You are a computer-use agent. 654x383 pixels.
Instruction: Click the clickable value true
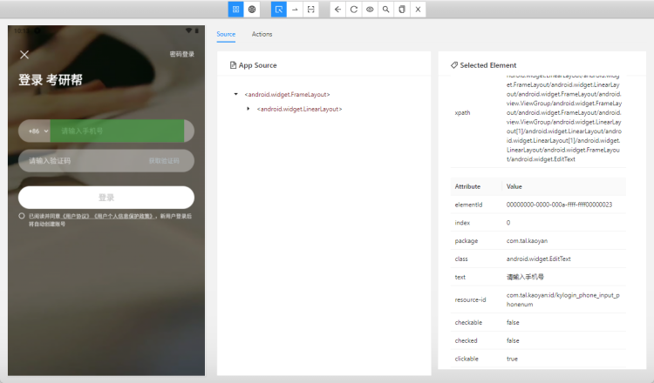pyautogui.click(x=512, y=359)
